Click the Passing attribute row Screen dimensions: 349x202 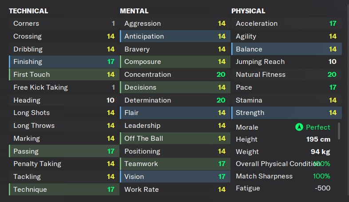pos(64,151)
